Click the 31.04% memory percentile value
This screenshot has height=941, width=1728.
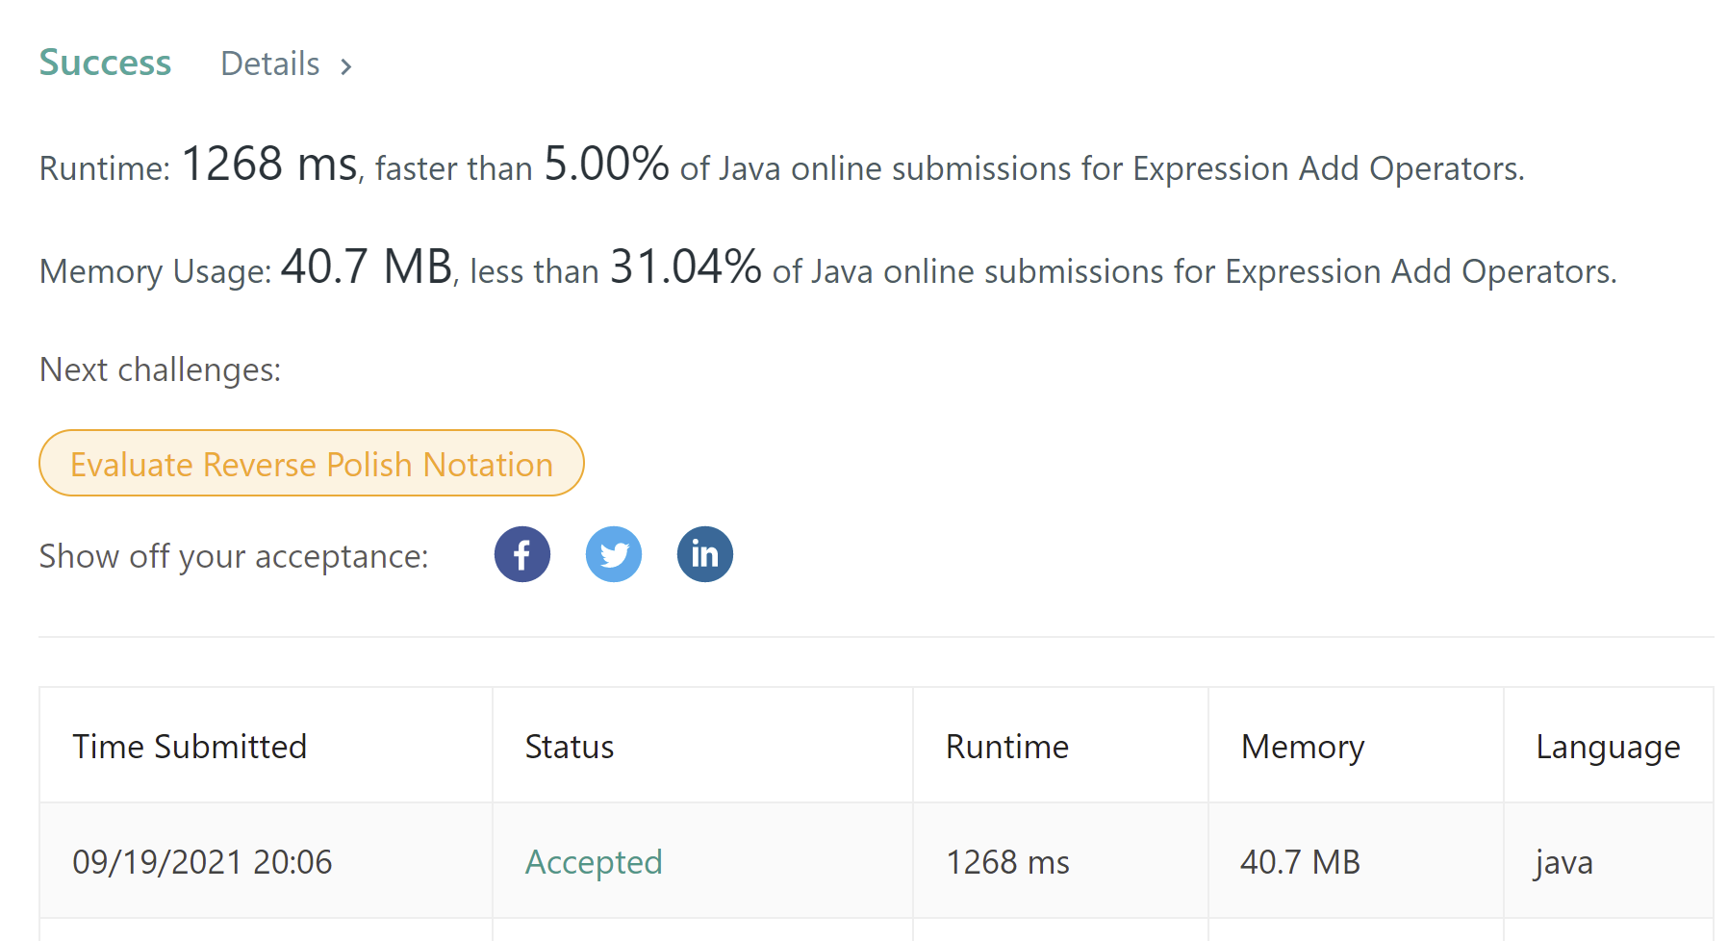[685, 267]
